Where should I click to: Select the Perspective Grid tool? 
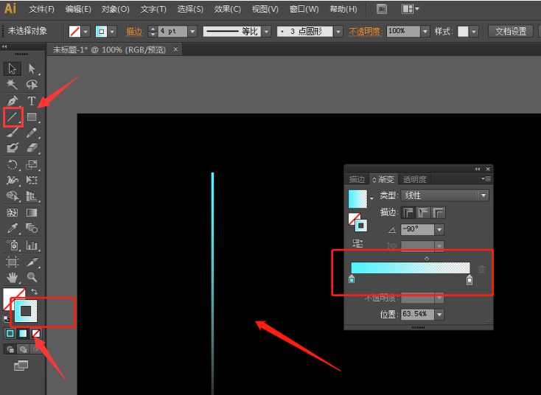32,196
